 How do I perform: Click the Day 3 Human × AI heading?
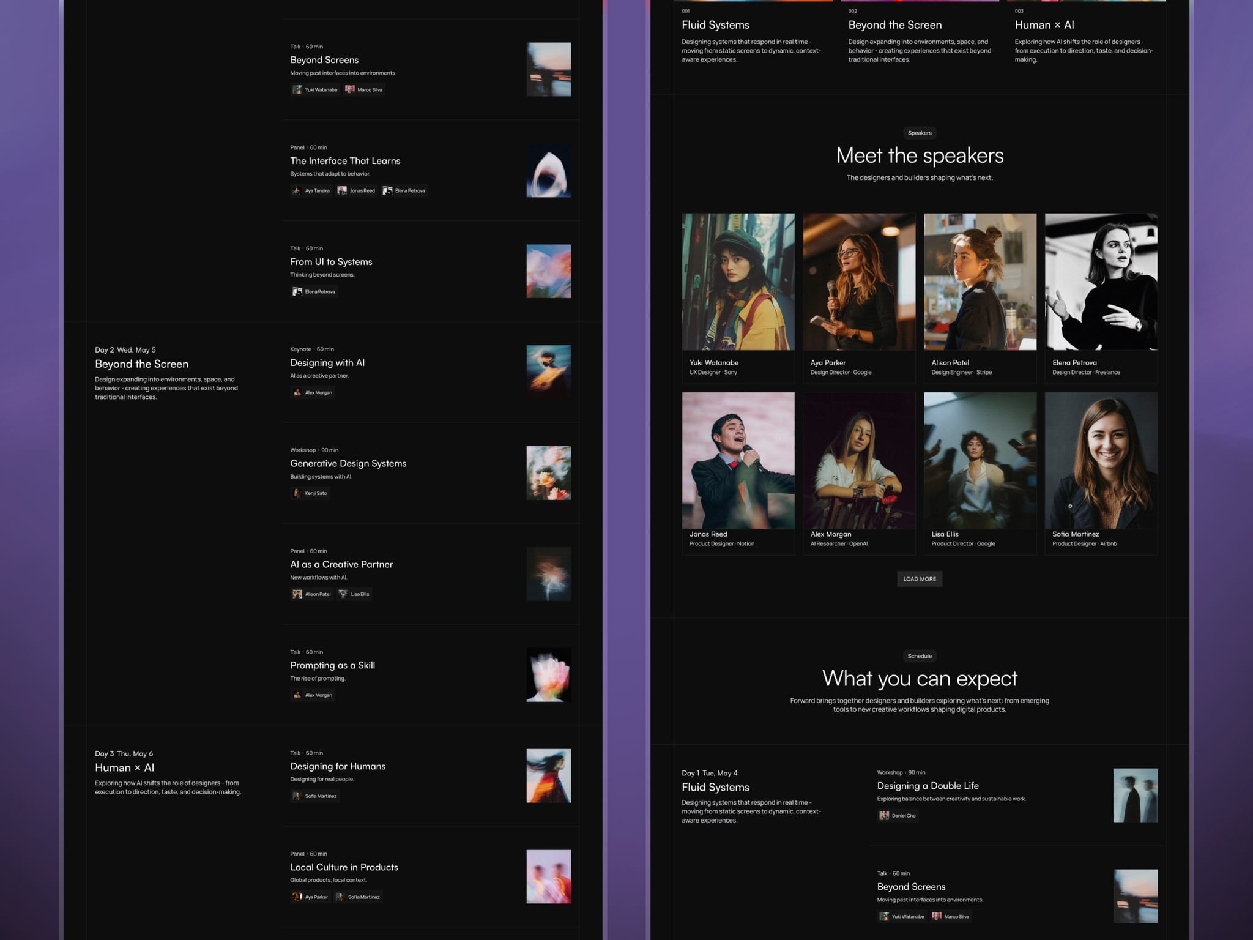(x=125, y=768)
